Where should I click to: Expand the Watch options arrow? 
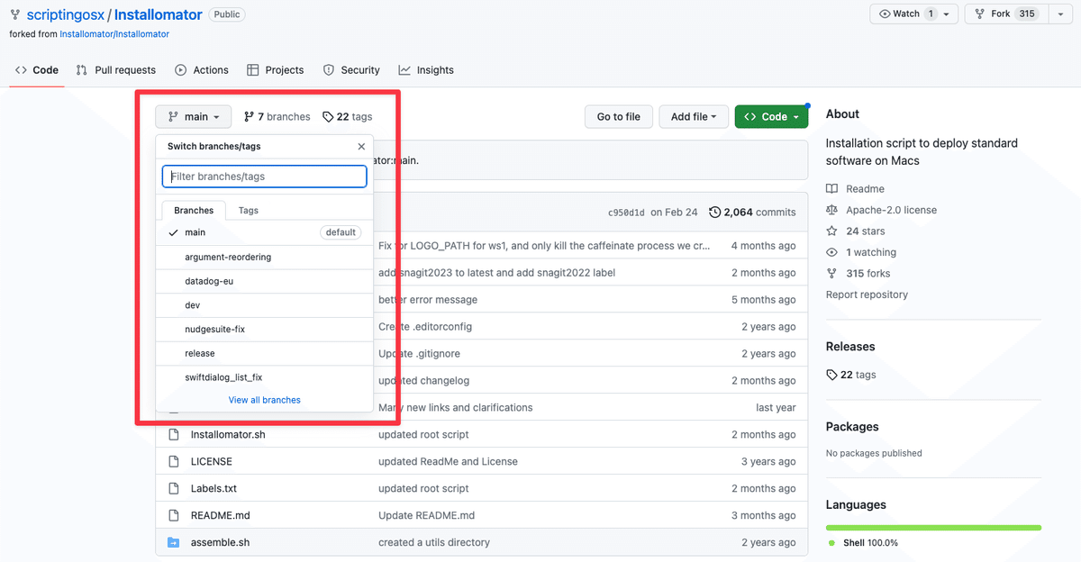948,14
